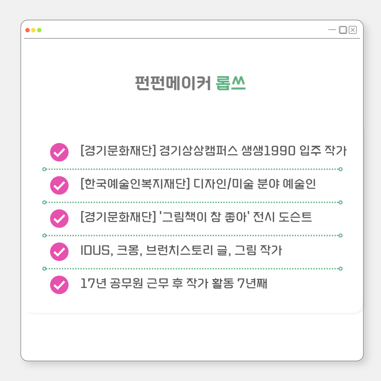Click the gray 펀펀메이커 title text

point(173,84)
